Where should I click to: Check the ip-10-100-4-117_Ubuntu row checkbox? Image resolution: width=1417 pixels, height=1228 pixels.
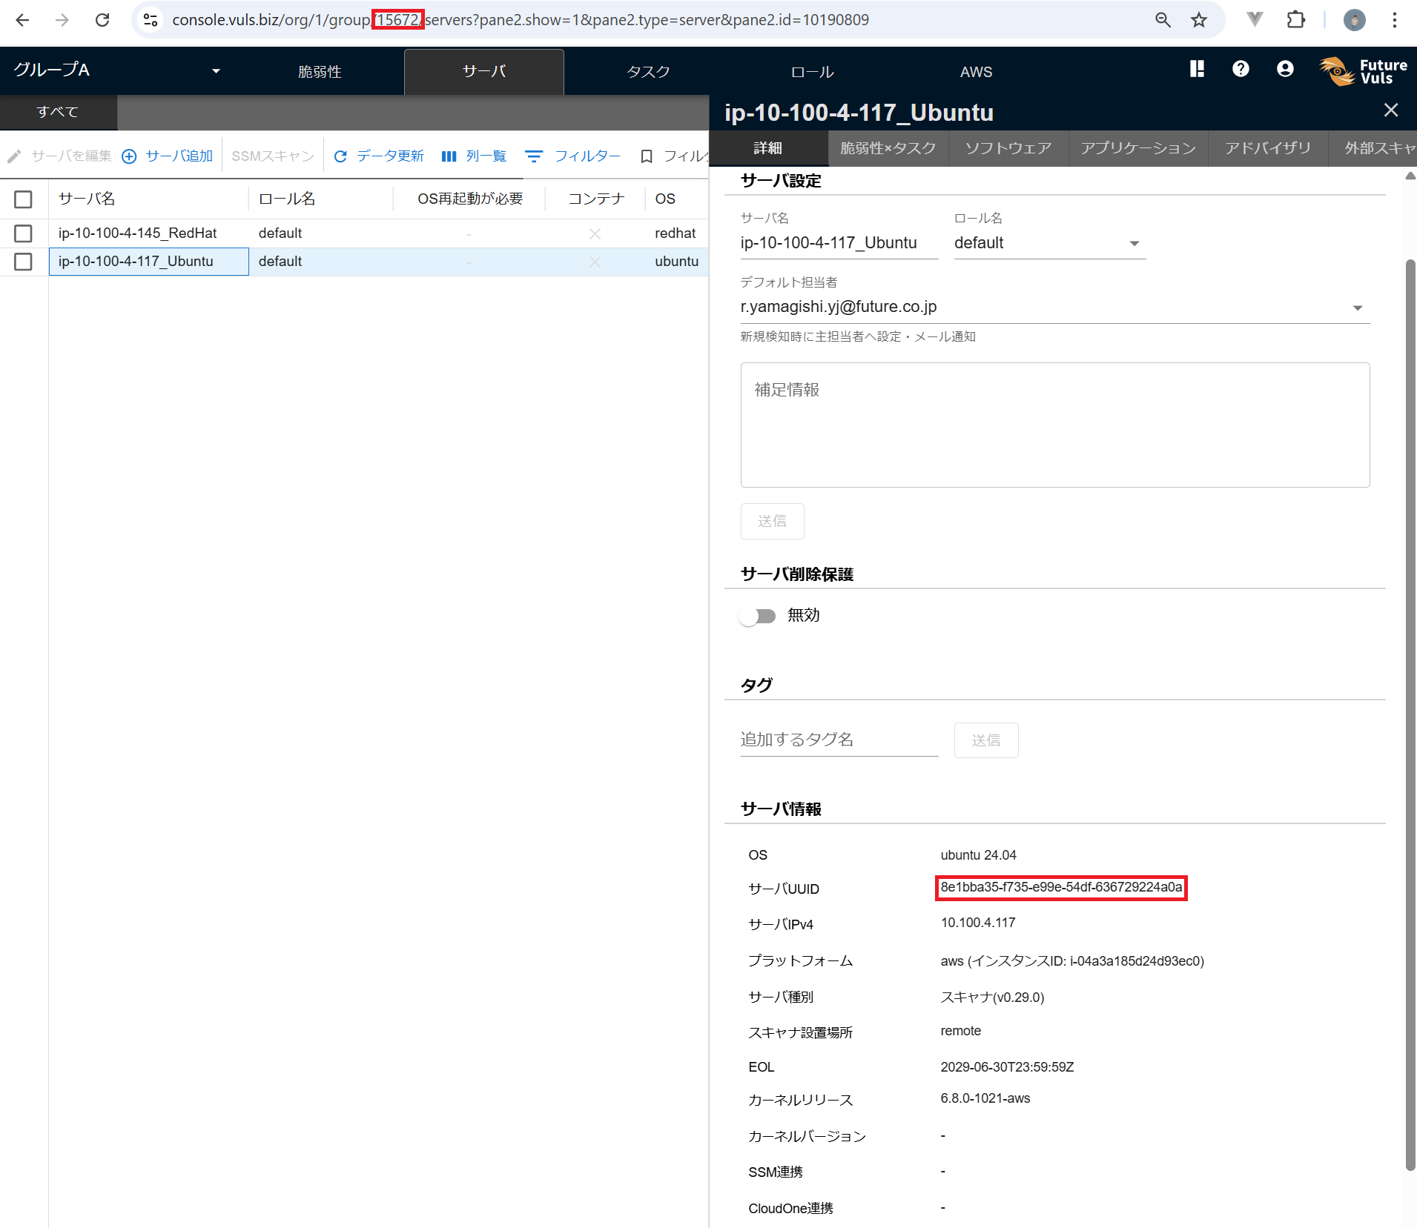click(x=23, y=262)
